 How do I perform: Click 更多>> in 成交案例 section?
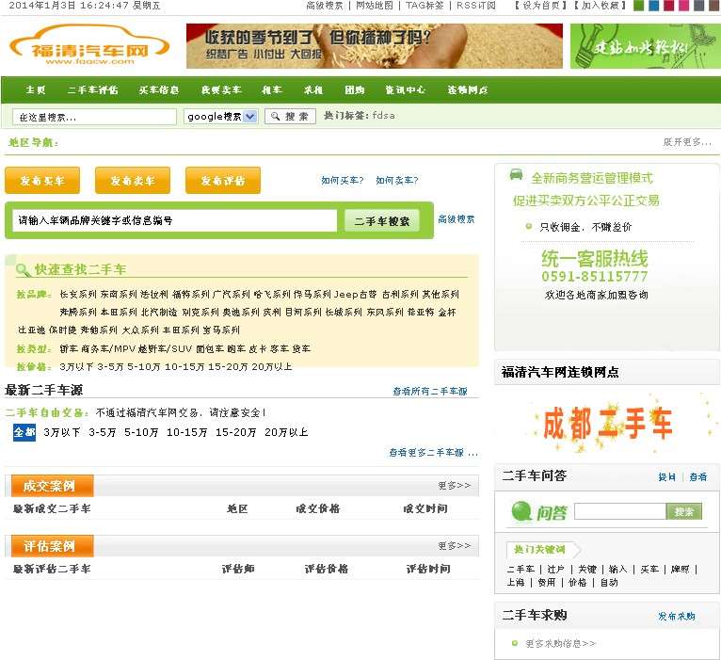(x=455, y=485)
